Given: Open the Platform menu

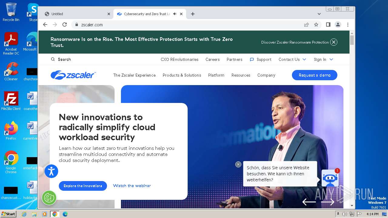Looking at the screenshot, I should (x=216, y=75).
